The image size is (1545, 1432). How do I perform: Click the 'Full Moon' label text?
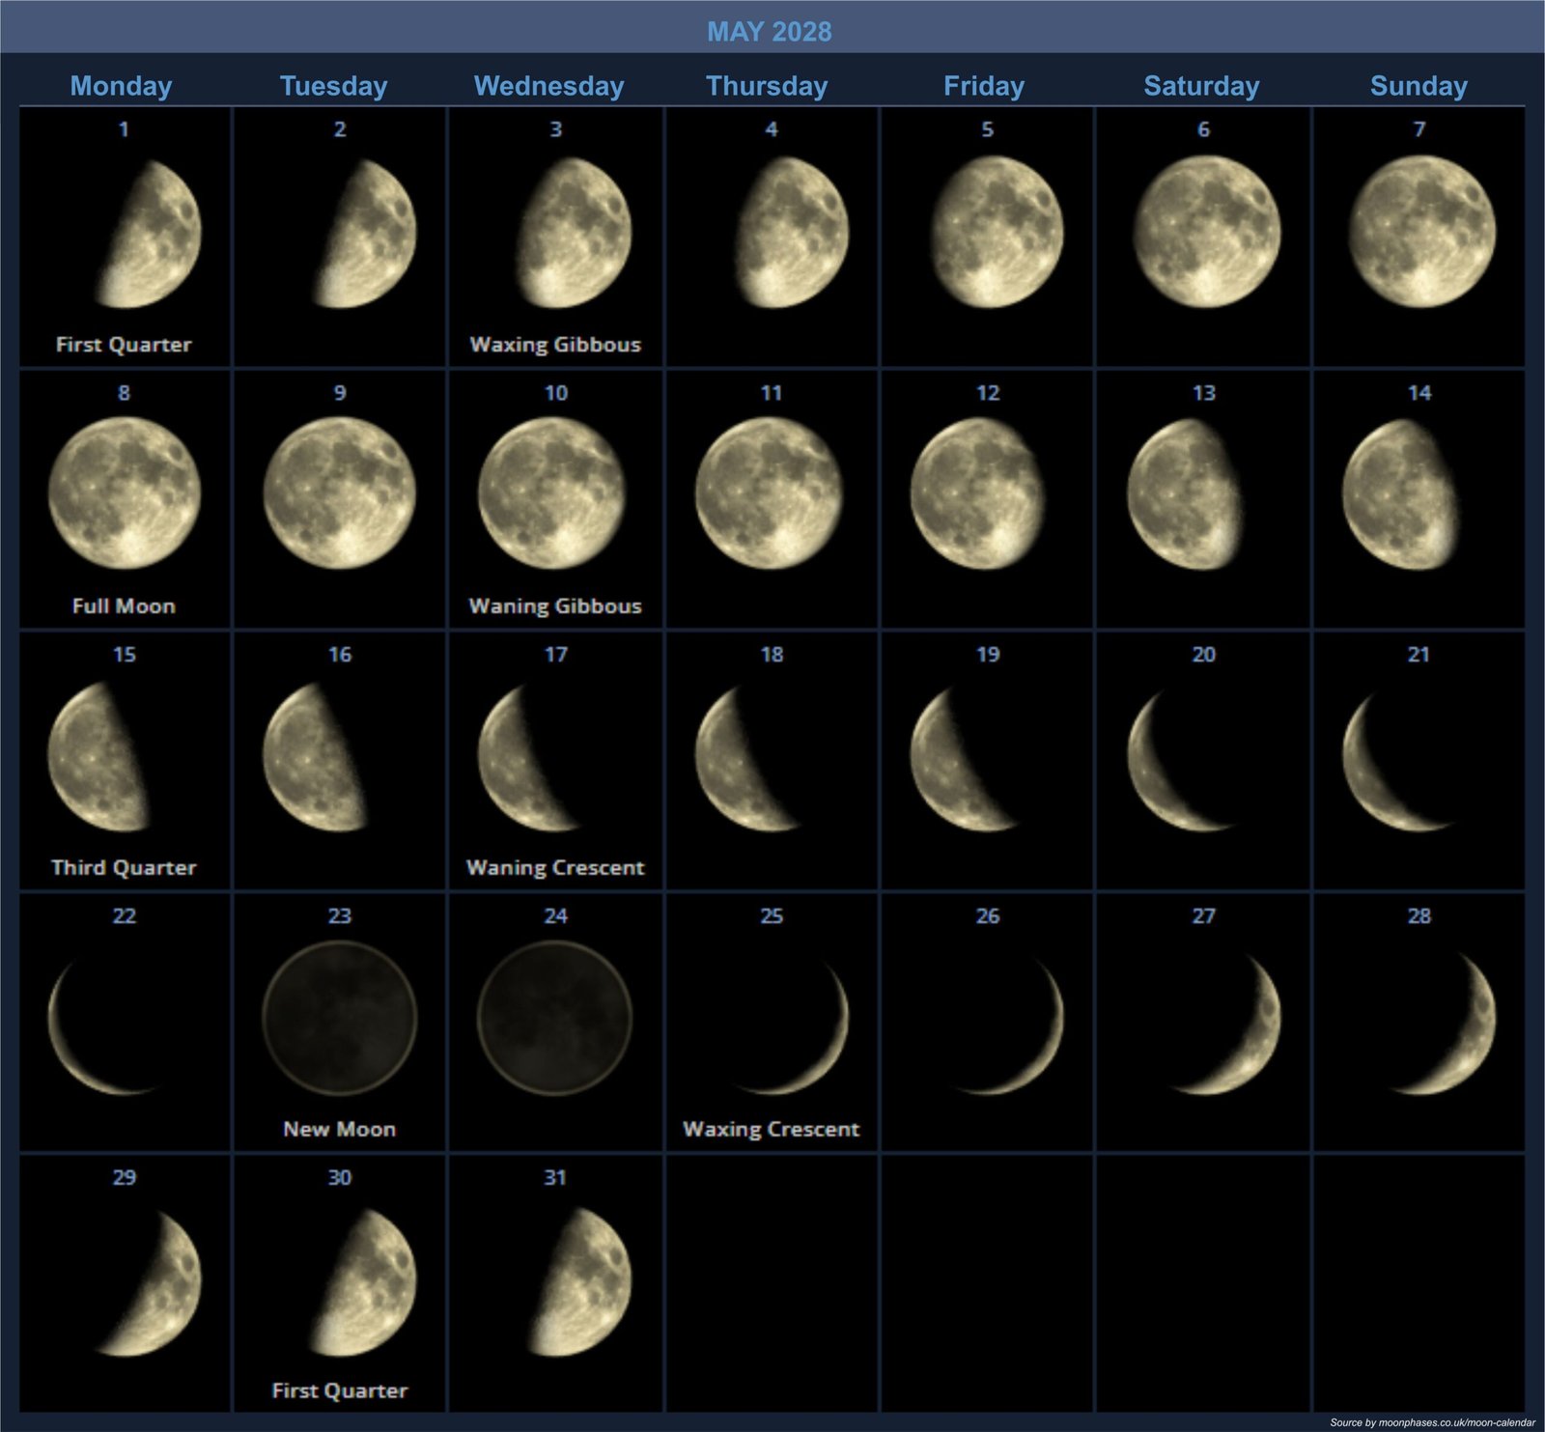coord(125,606)
